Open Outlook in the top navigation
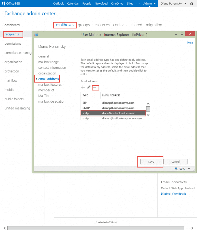 coord(58,4)
